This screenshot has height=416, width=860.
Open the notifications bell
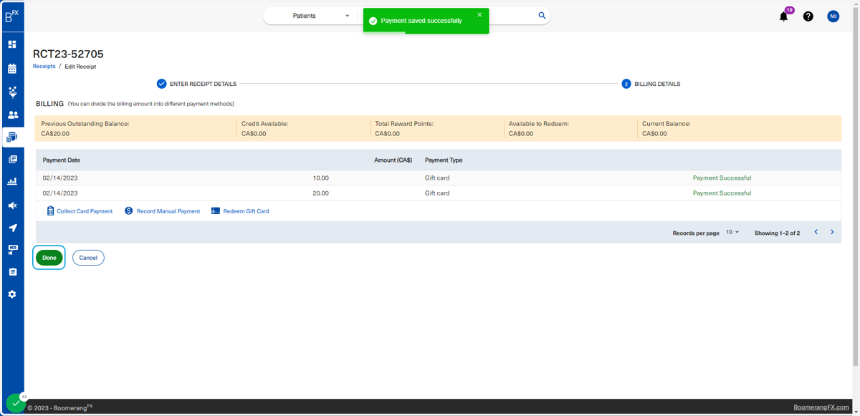pos(783,16)
